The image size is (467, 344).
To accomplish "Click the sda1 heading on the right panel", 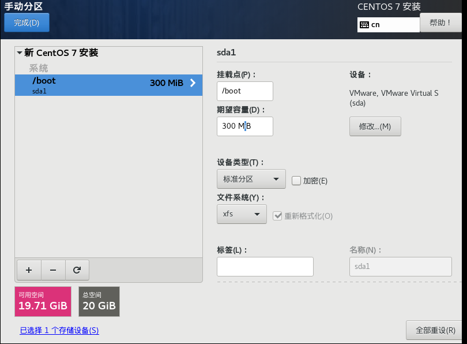I will (227, 53).
